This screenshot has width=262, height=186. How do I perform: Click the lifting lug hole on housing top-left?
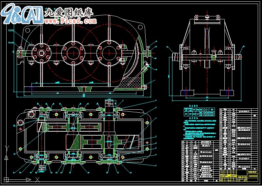click(27, 30)
